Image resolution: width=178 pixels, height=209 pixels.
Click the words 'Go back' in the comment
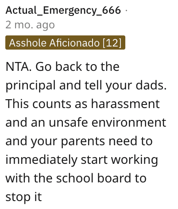[x=58, y=67]
